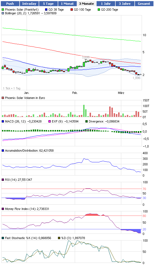This screenshot has width=154, height=266.
Task: Click the Accumulation/Distribution legend swatch
Action: [3, 151]
